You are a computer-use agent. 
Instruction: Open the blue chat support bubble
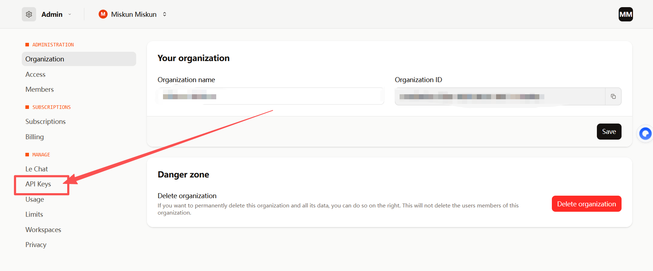point(645,134)
